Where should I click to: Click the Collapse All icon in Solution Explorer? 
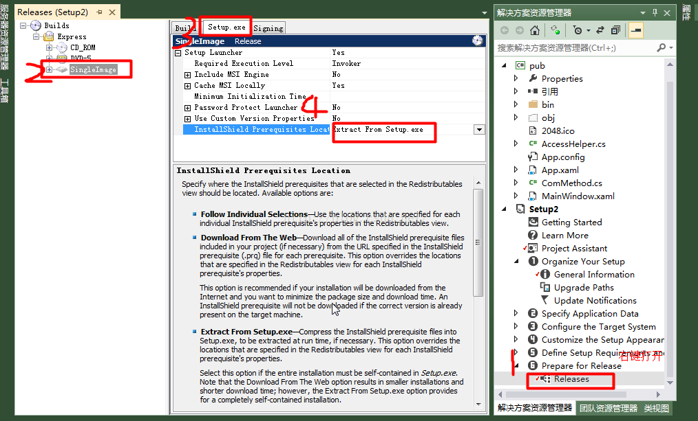[x=615, y=30]
